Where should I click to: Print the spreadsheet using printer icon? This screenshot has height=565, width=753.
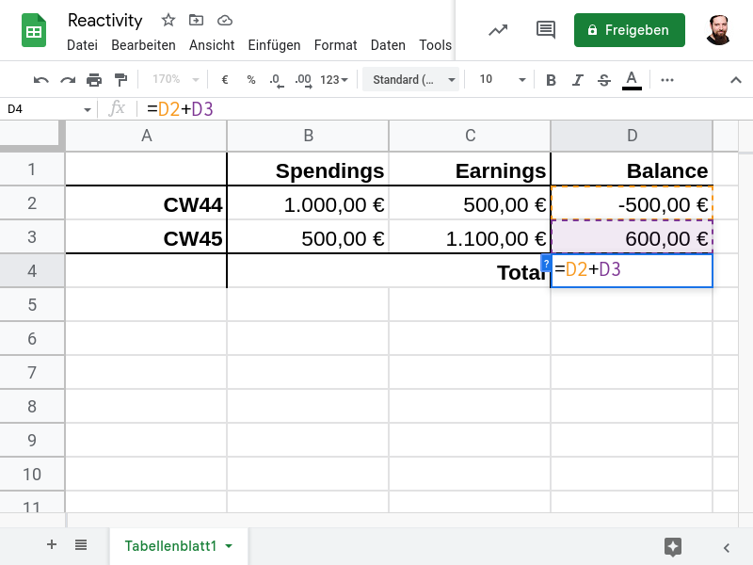94,80
